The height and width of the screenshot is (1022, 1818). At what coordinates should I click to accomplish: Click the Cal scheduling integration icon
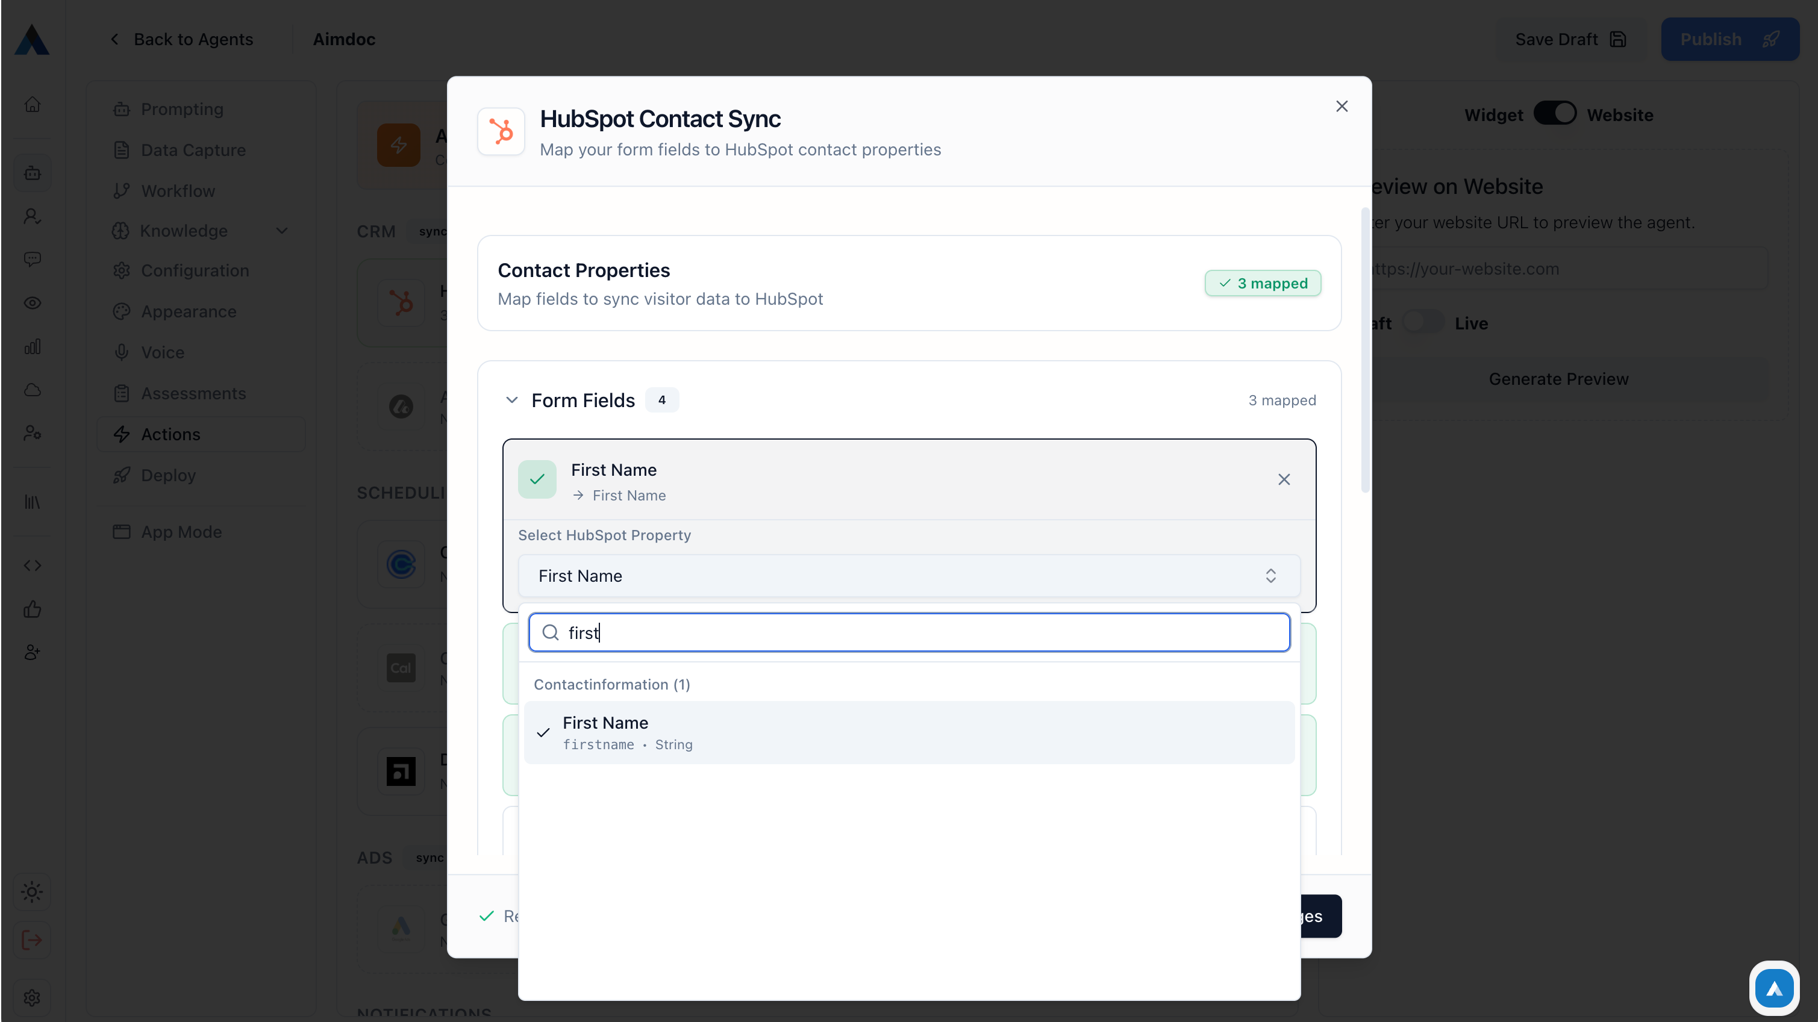click(401, 668)
